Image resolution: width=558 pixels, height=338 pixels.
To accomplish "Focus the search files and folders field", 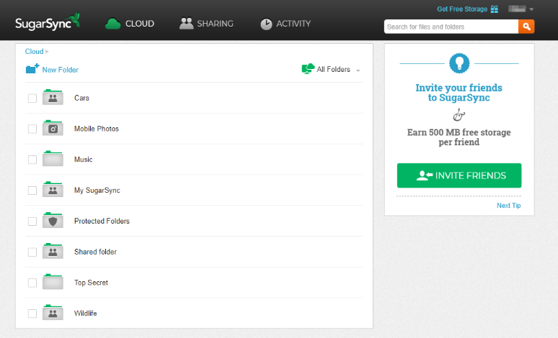I will tap(451, 27).
